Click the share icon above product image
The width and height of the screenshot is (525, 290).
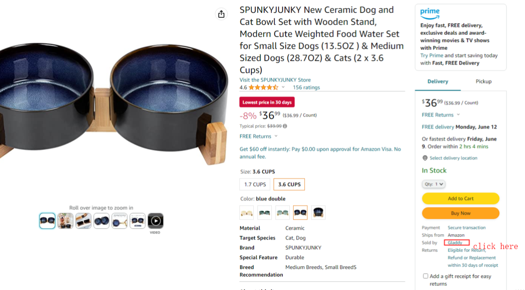(x=221, y=14)
